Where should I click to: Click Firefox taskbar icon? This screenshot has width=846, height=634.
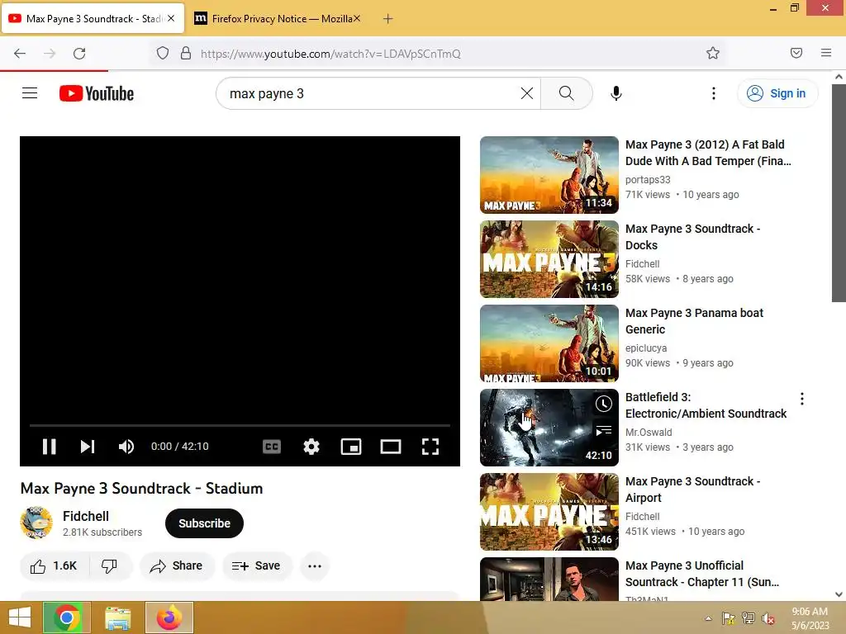click(x=169, y=617)
